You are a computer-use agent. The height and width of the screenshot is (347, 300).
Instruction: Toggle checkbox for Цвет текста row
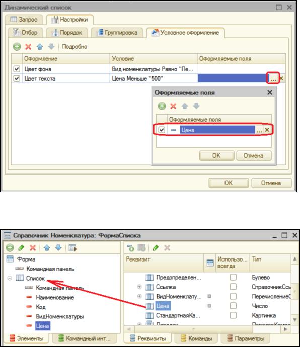[x=17, y=78]
